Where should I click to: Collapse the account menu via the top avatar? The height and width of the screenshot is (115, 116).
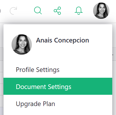[101, 11]
